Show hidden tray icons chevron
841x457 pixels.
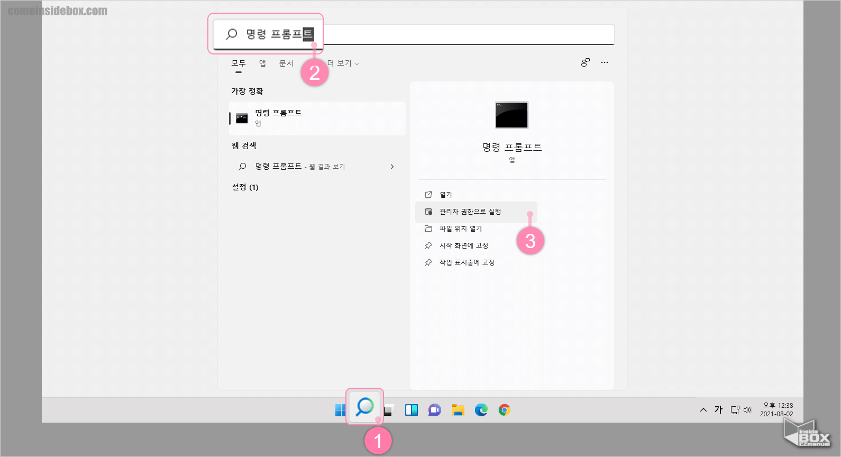tap(703, 410)
